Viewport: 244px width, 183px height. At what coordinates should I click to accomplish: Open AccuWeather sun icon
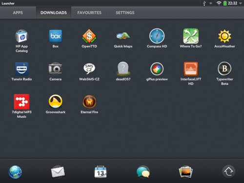[224, 36]
